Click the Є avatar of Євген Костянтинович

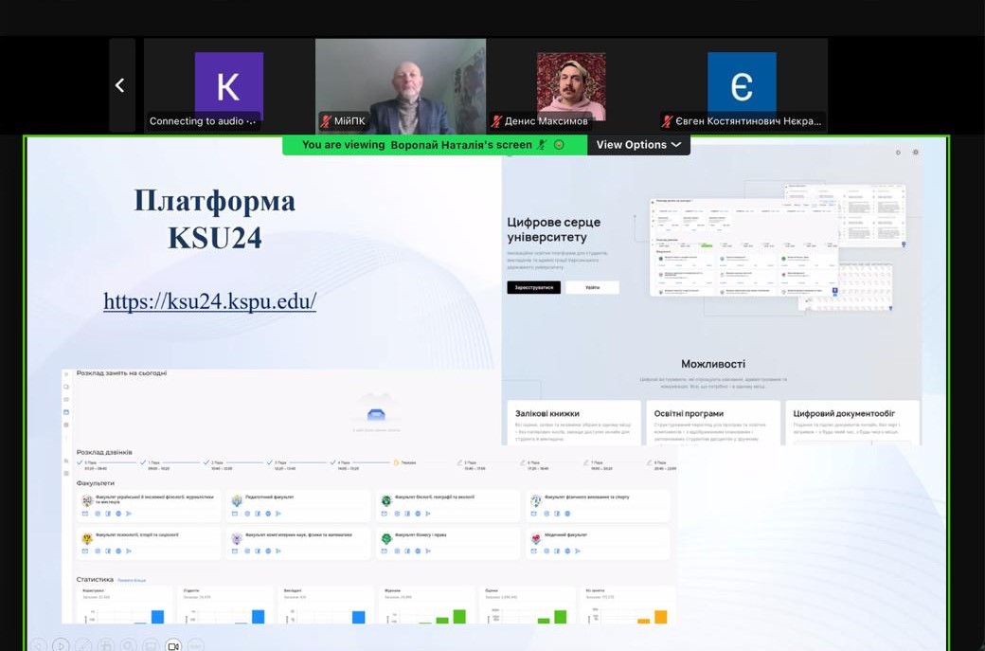pyautogui.click(x=742, y=85)
